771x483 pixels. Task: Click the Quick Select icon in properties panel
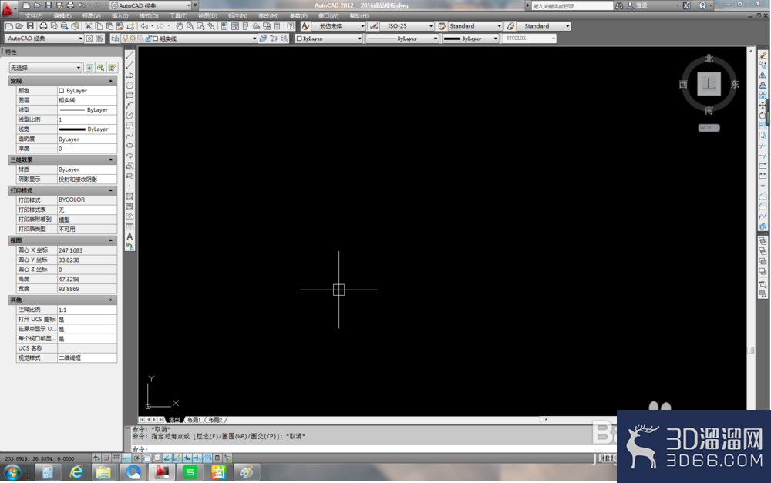pos(112,68)
